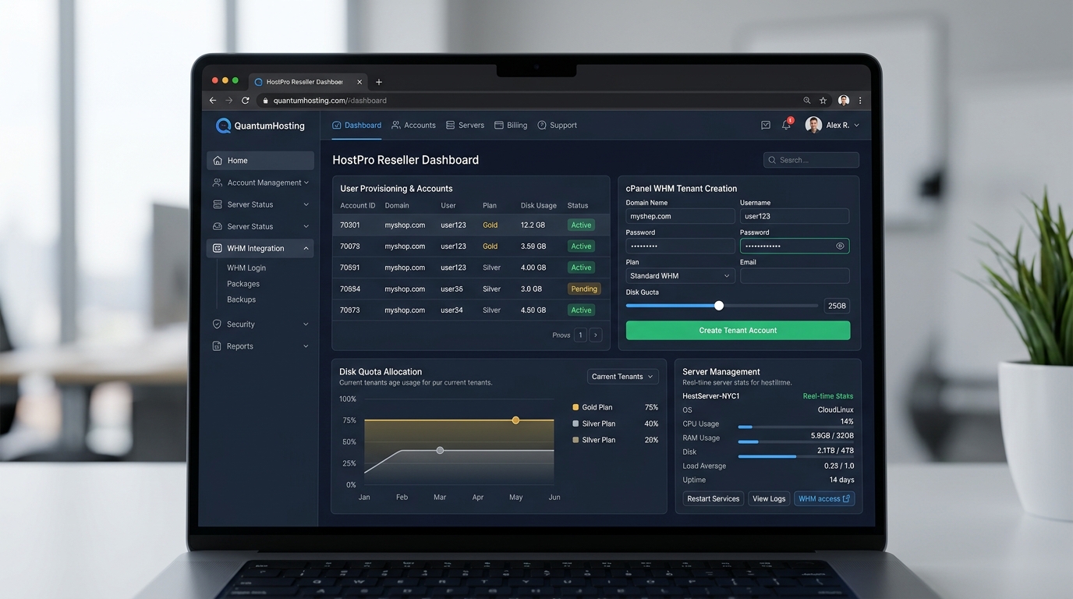Open notifications via the bell icon
1073x599 pixels.
[786, 125]
